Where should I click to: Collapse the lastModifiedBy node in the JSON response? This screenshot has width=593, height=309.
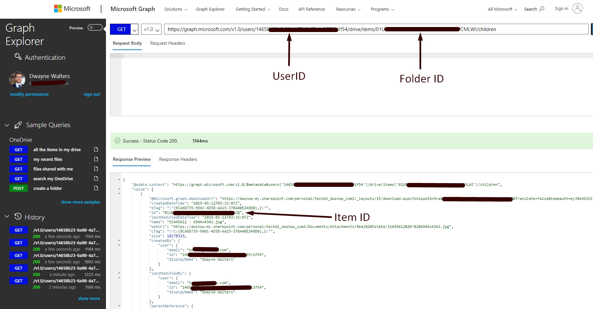pyautogui.click(x=119, y=273)
